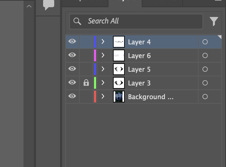Select Layer 6 by its name
This screenshot has width=226, height=167.
[x=139, y=56]
